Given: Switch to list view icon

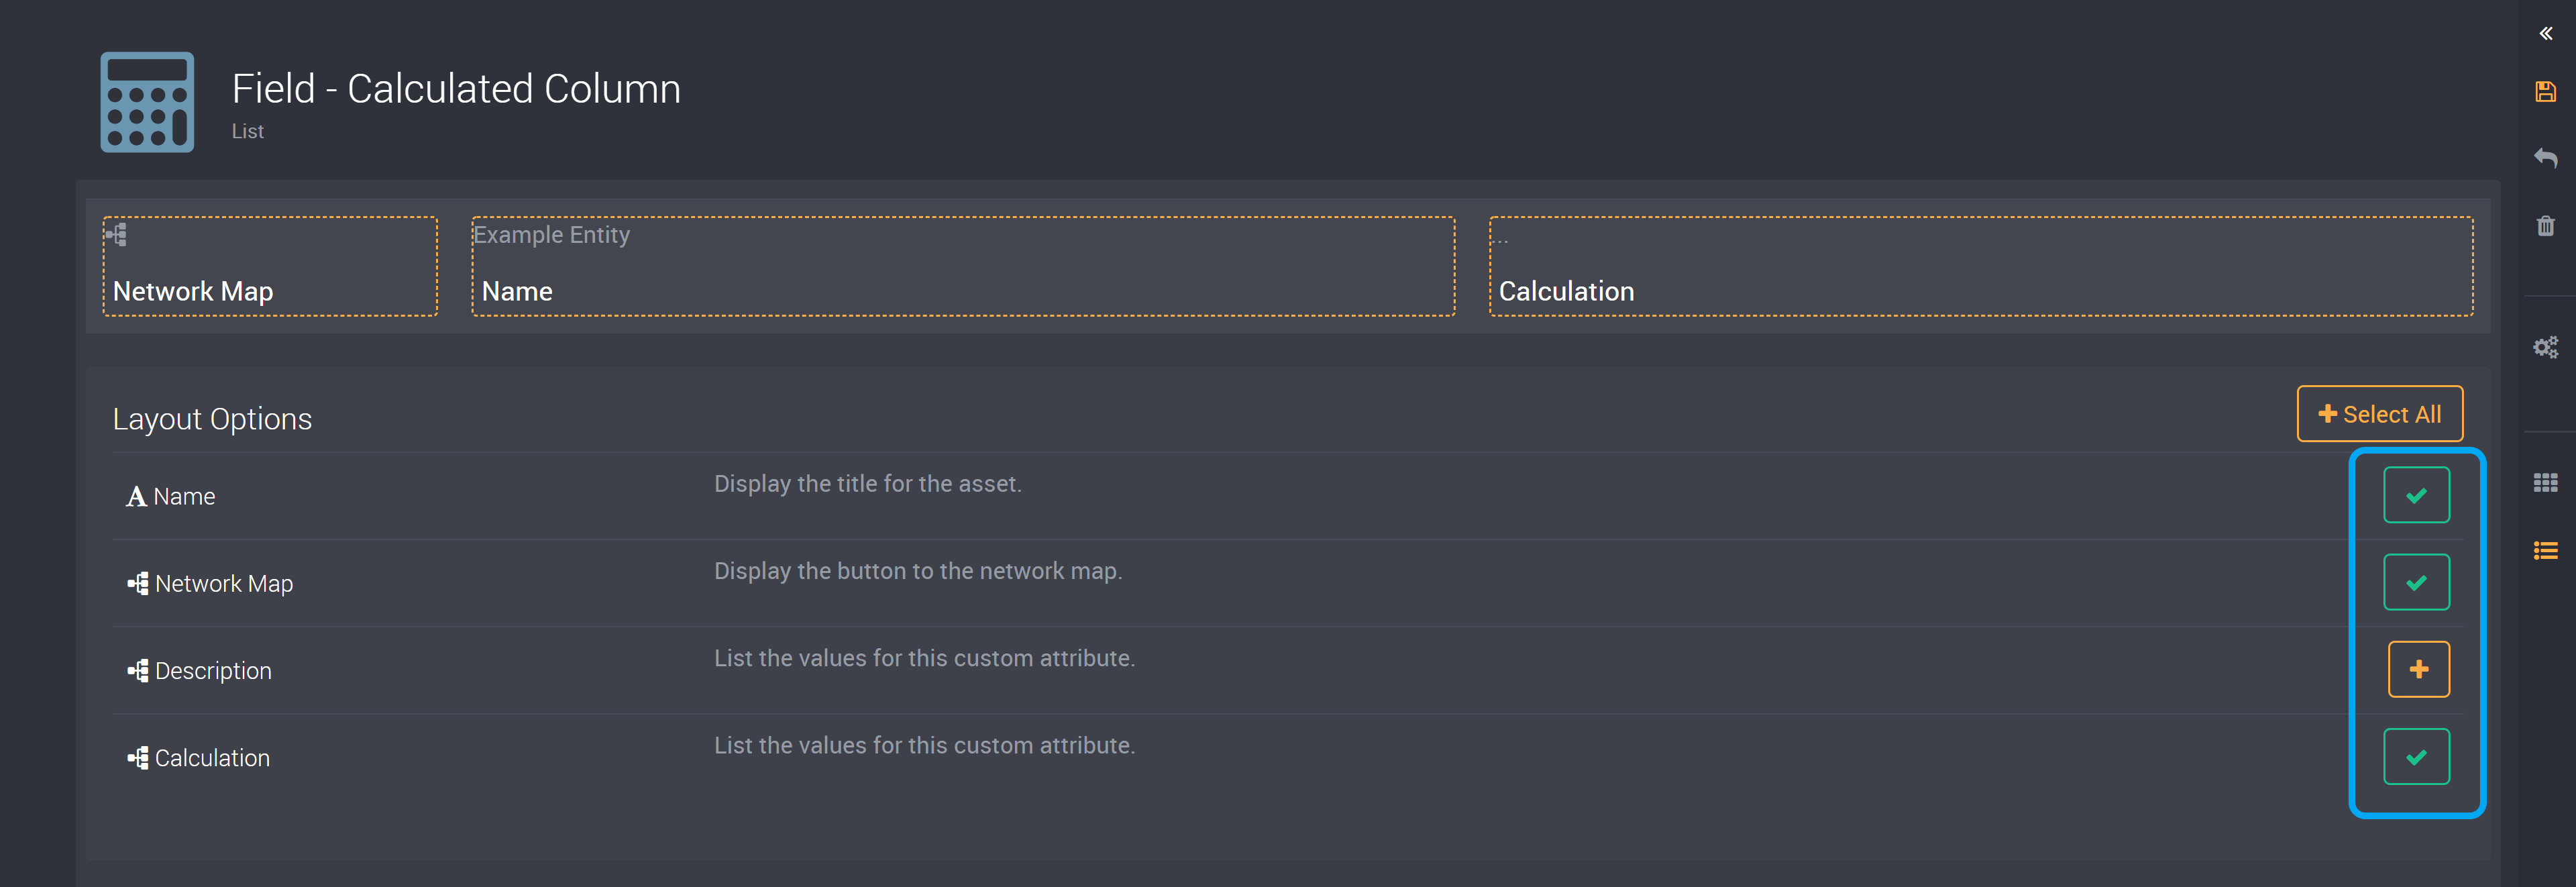Looking at the screenshot, I should (2545, 551).
